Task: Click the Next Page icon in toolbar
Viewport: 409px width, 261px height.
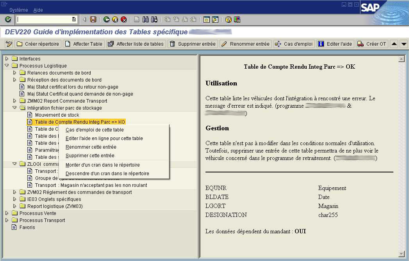Action: (185, 20)
